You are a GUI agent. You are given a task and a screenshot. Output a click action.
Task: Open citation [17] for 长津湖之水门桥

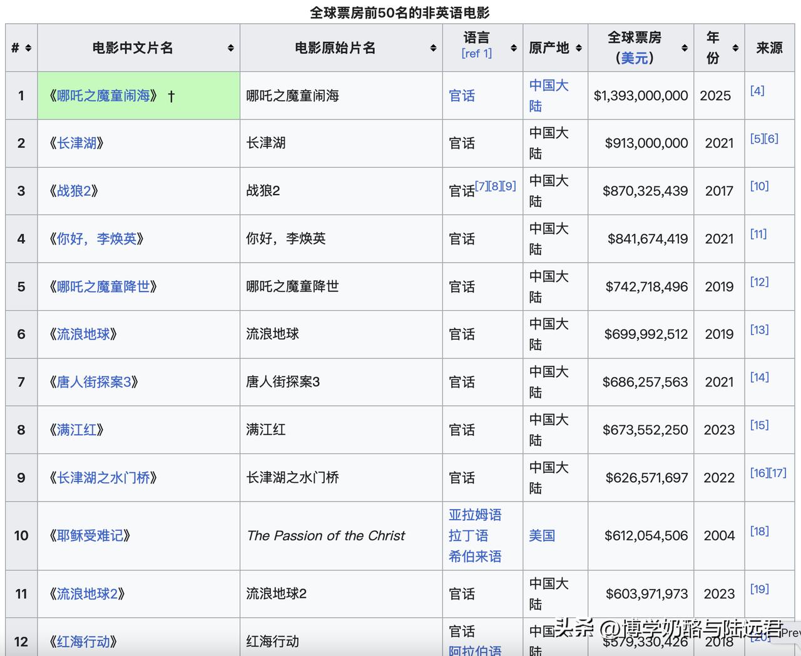(x=778, y=473)
